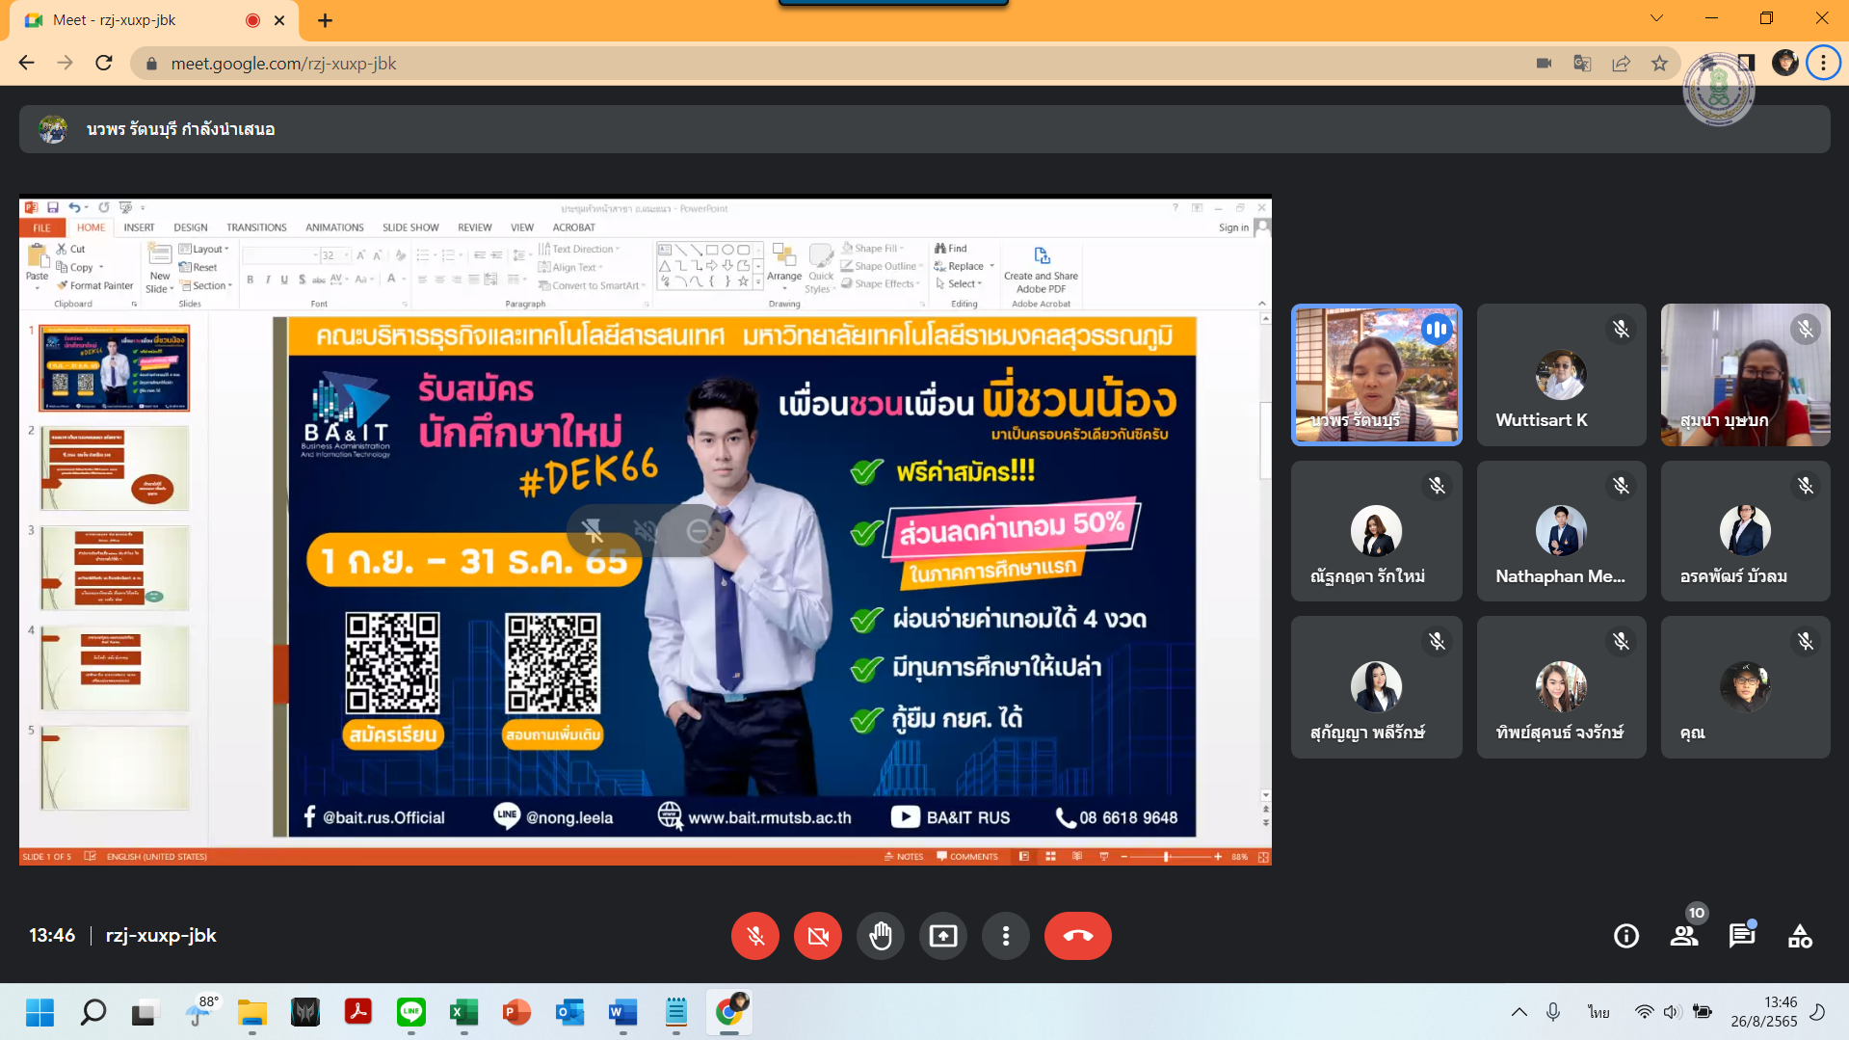Screen dimensions: 1849x1040
Task: Open the Quick Styles gallery
Action: pyautogui.click(x=821, y=269)
